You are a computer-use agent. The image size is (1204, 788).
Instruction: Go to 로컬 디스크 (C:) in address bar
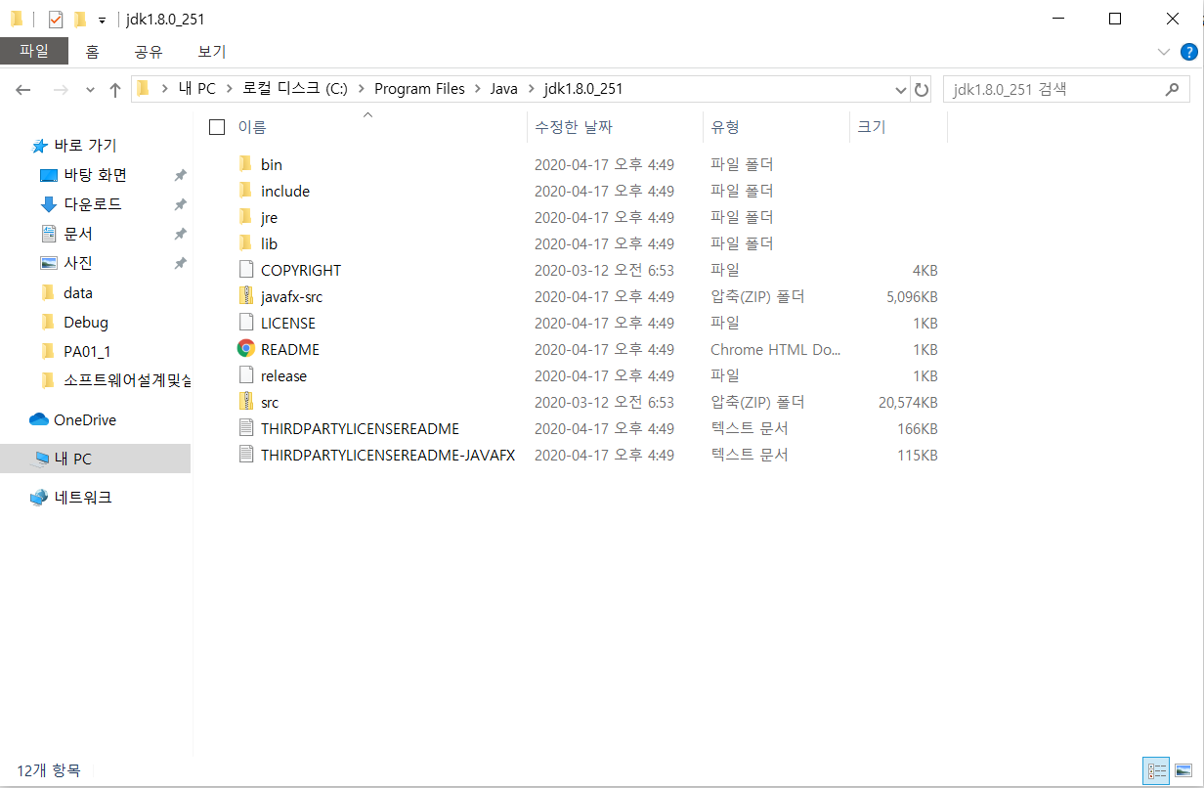point(295,89)
